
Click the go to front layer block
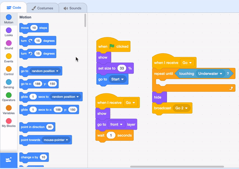116,124
